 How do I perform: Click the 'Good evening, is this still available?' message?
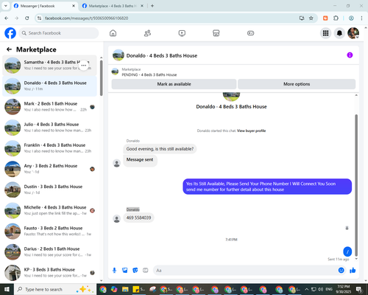click(x=160, y=149)
